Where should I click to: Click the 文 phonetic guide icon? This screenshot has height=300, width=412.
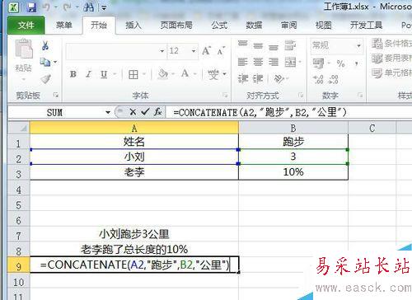click(213, 74)
